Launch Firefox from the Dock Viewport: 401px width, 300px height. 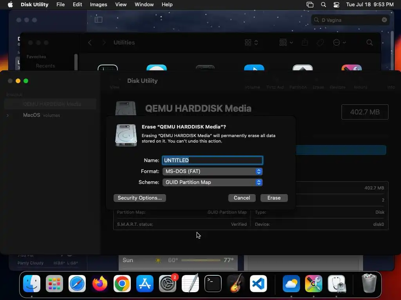coord(100,284)
